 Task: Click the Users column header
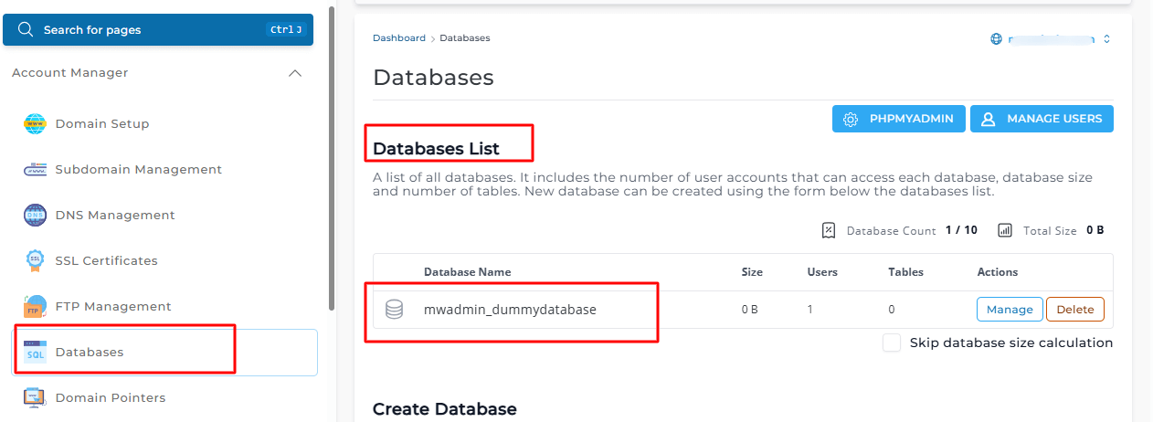822,272
